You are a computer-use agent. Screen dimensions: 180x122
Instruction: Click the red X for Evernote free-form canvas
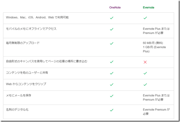coord(145,62)
